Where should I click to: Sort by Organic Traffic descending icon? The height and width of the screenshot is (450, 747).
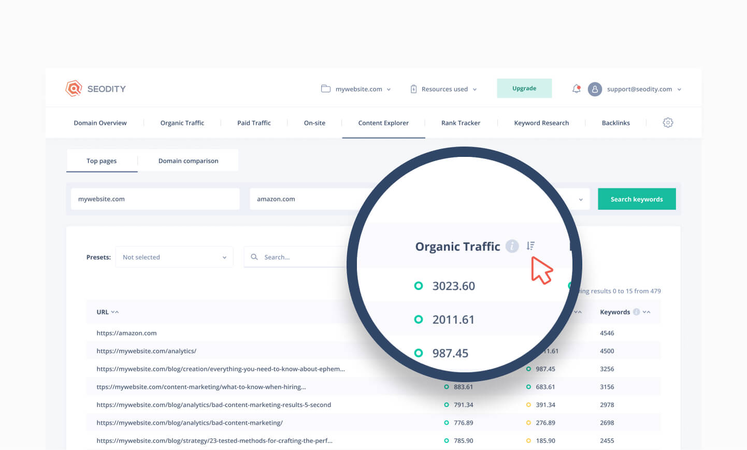pos(530,246)
